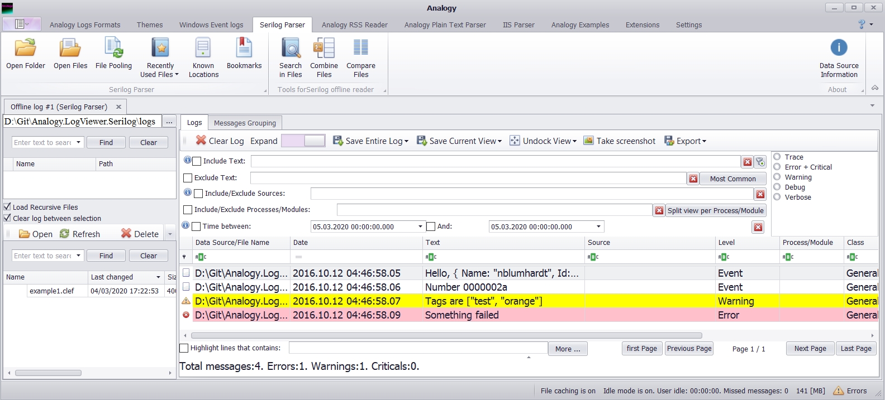The height and width of the screenshot is (400, 885).
Task: Take screenshot of log view
Action: (x=620, y=141)
